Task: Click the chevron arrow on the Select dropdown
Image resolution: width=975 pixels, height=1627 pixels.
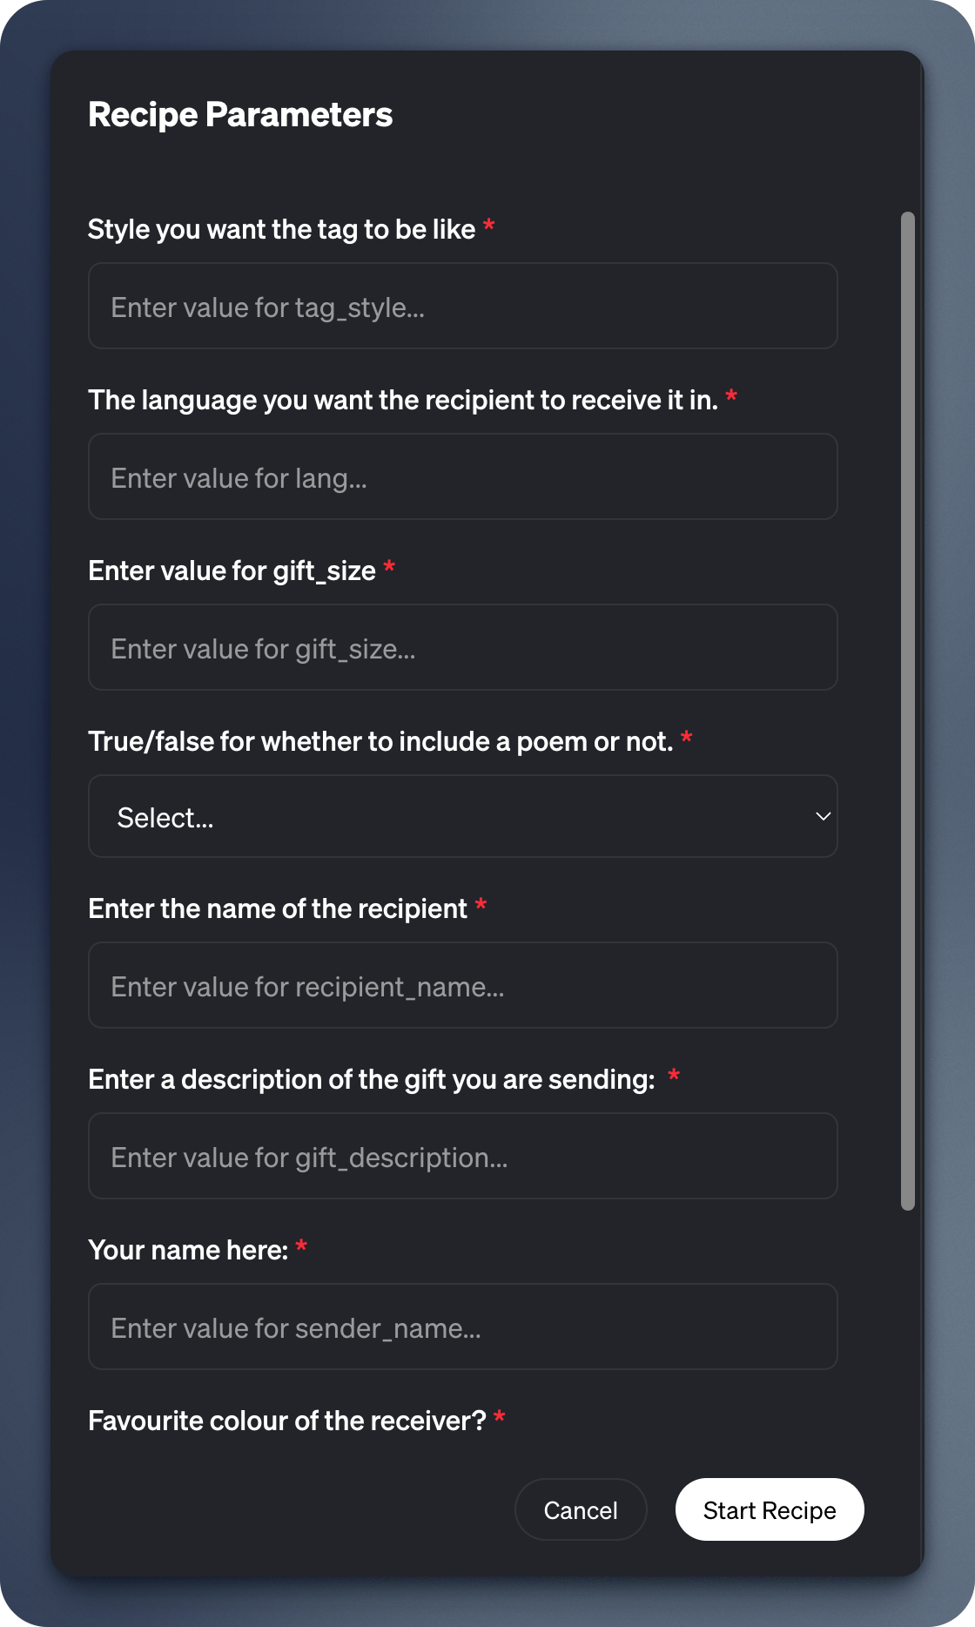Action: tap(823, 817)
